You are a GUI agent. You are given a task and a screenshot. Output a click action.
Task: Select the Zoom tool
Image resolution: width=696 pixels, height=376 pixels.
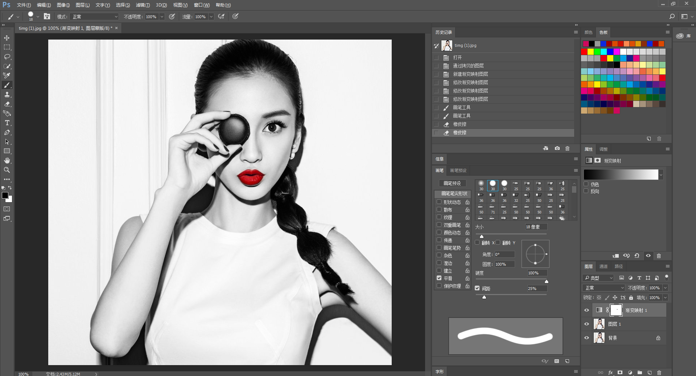click(7, 170)
